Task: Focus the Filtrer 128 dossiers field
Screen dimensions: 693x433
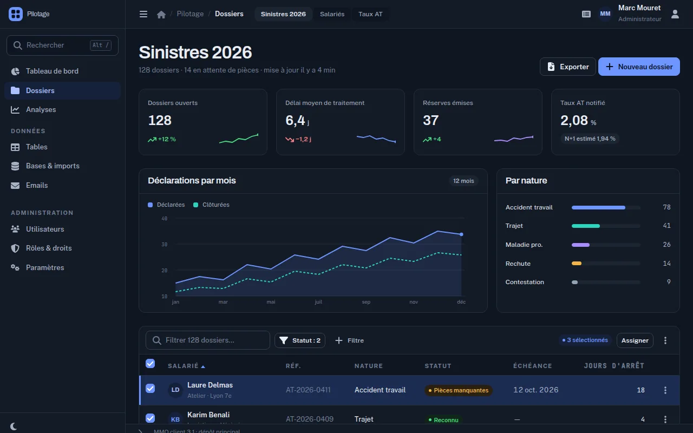Action: coord(208,340)
